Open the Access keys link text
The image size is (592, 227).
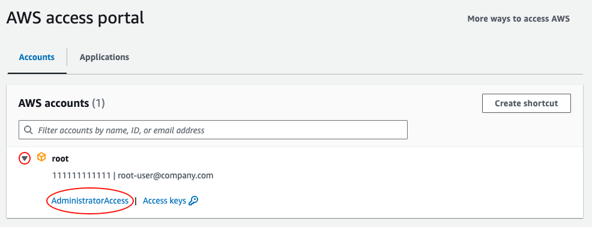coord(165,201)
